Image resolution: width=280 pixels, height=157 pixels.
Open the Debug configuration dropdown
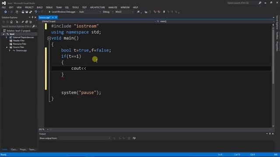(x=108, y=12)
